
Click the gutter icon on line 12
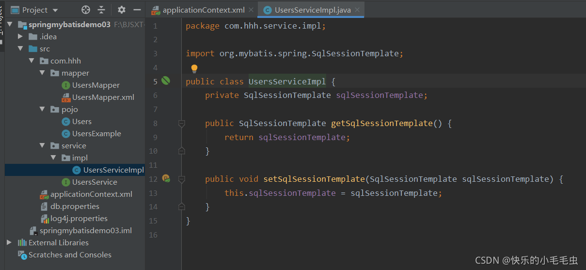[166, 179]
